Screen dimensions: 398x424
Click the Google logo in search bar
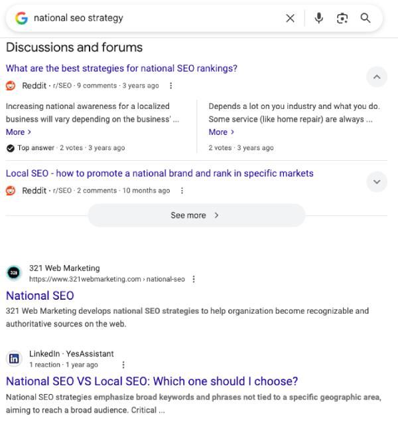coord(21,18)
